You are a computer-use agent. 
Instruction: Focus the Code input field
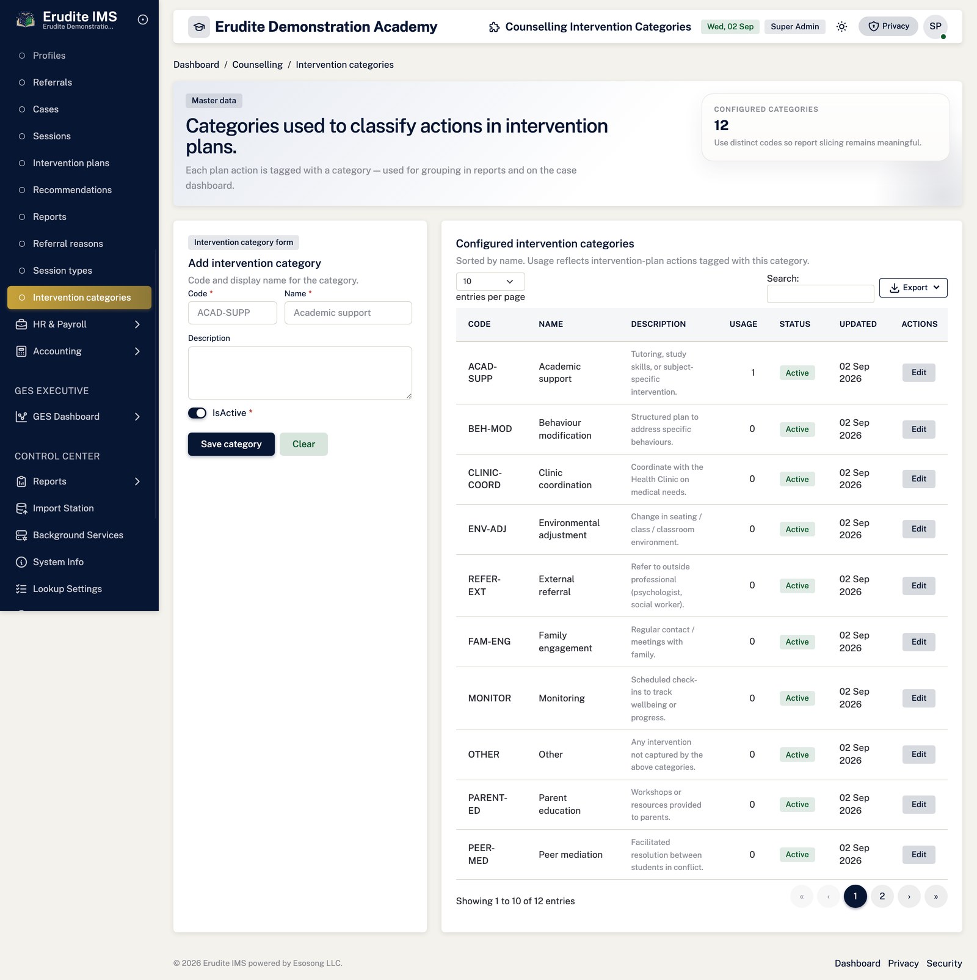233,313
